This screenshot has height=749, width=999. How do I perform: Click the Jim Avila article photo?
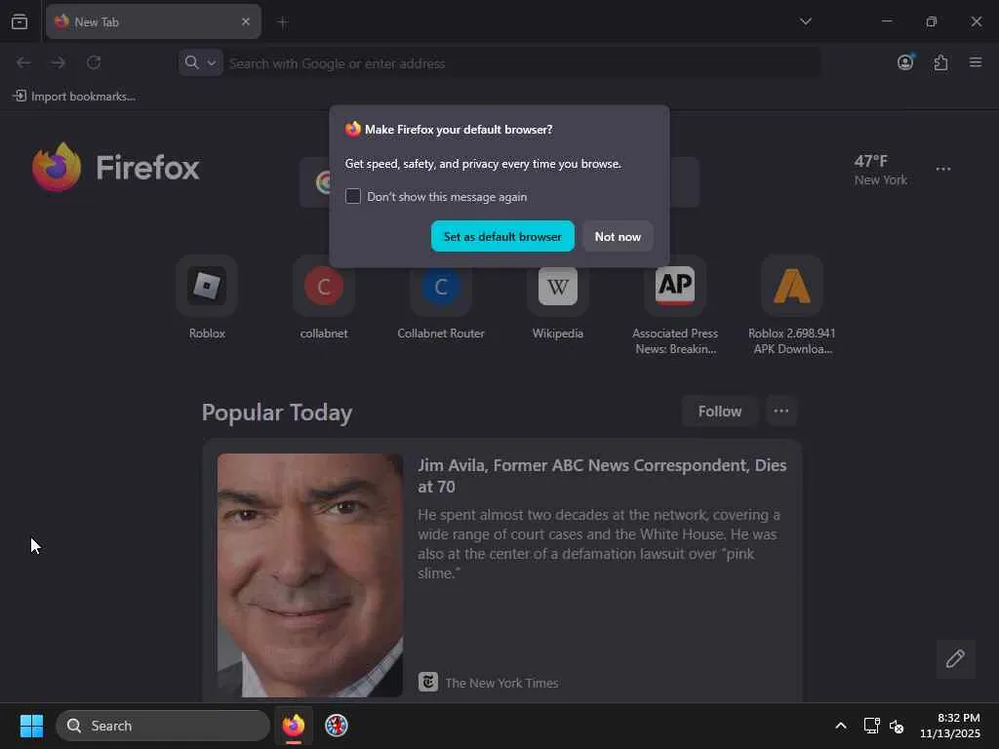(309, 575)
